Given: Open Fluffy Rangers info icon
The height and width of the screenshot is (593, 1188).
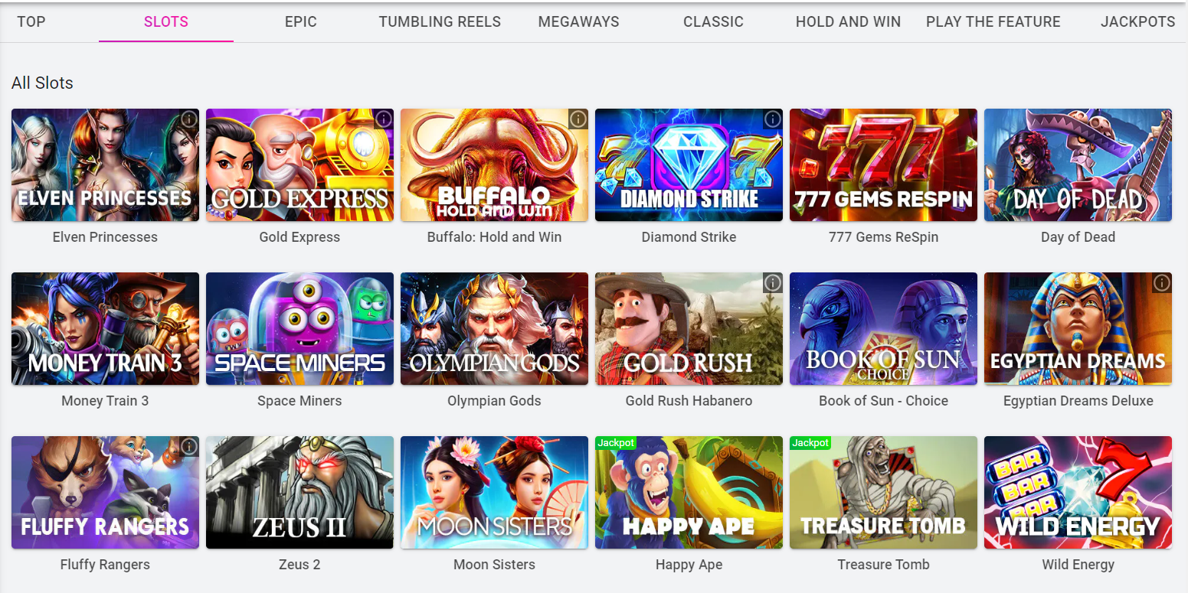Looking at the screenshot, I should pyautogui.click(x=189, y=447).
